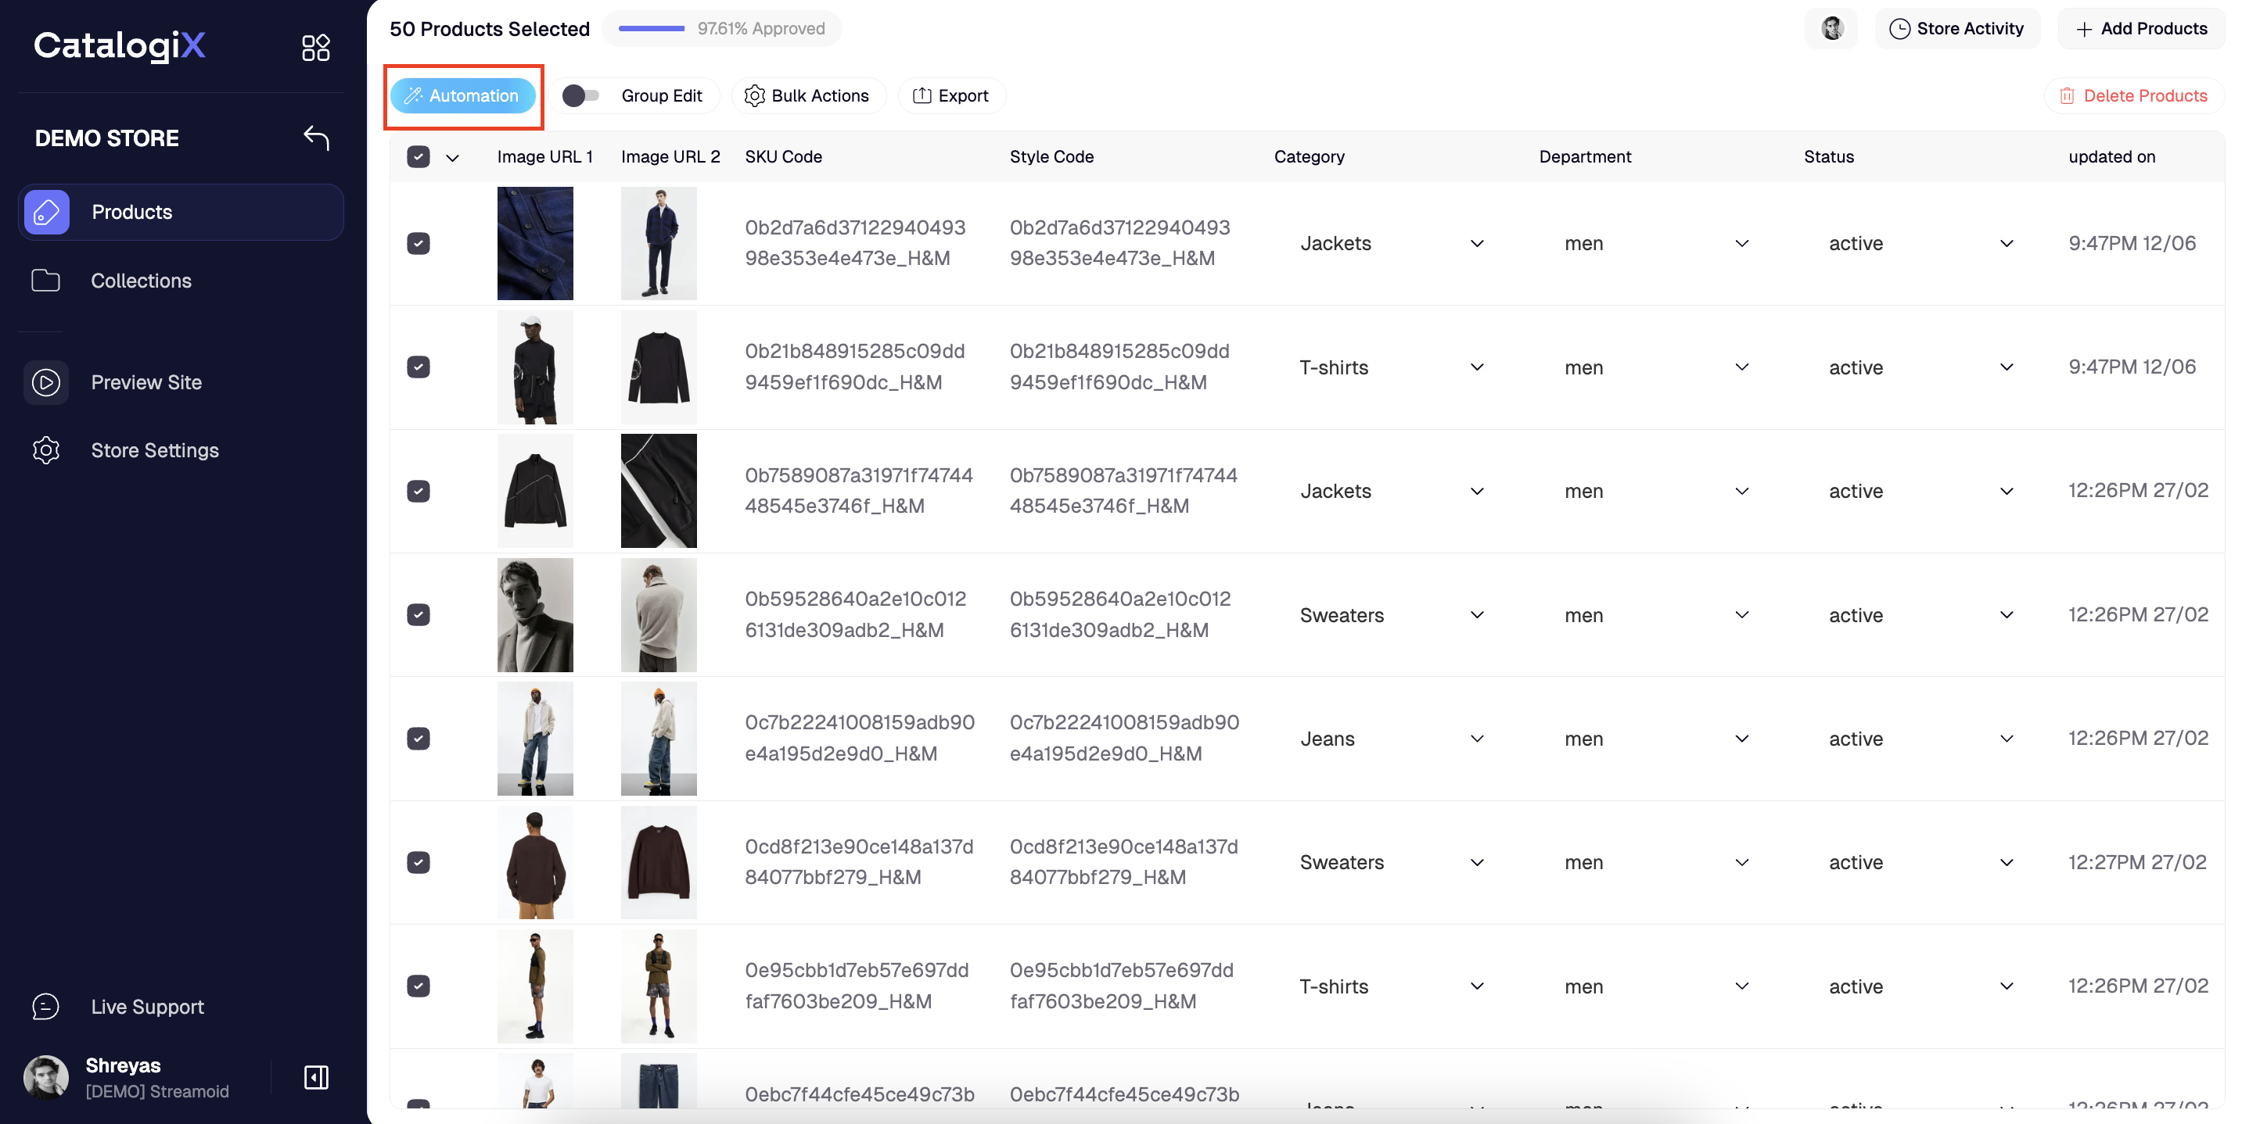Uncheck the first Jackets product row checkbox
The height and width of the screenshot is (1124, 2242).
(x=419, y=244)
